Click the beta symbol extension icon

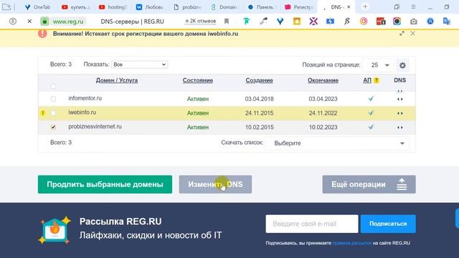pyautogui.click(x=347, y=21)
